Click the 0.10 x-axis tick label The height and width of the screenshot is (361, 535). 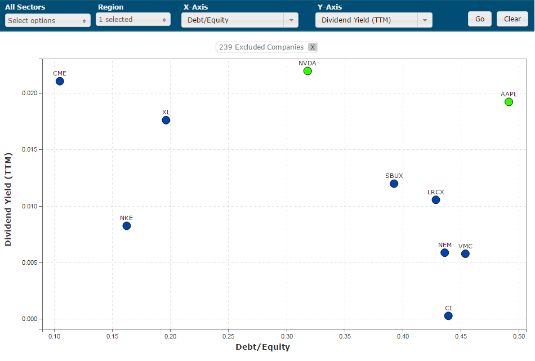pyautogui.click(x=54, y=336)
